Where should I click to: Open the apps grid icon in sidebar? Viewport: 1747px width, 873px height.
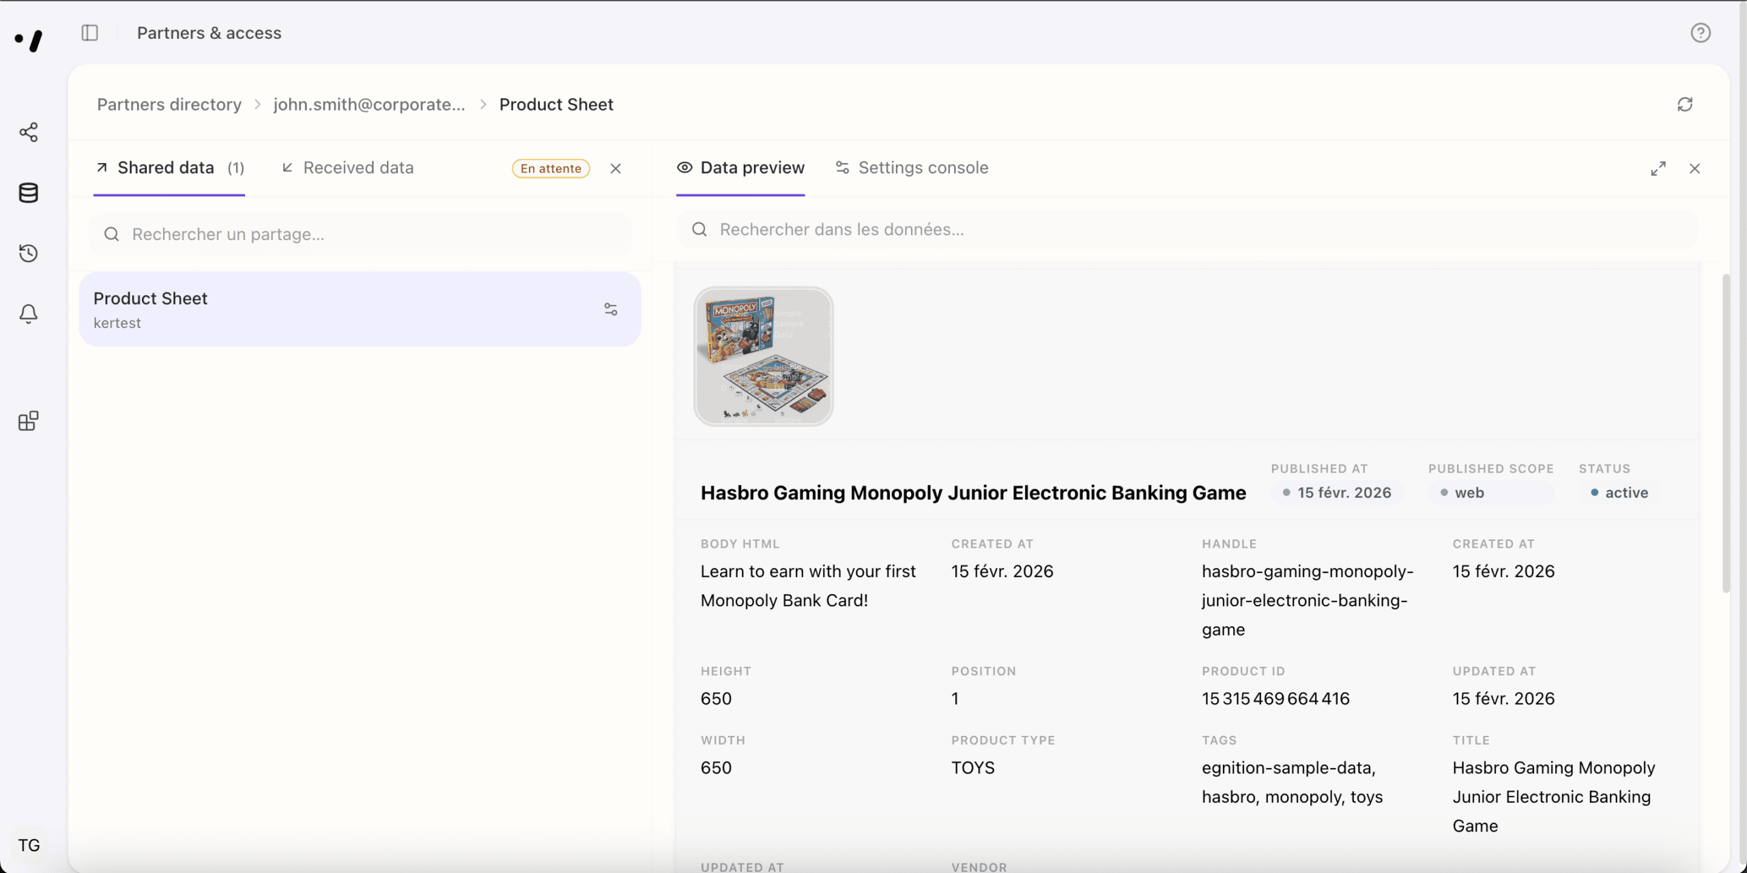(29, 421)
